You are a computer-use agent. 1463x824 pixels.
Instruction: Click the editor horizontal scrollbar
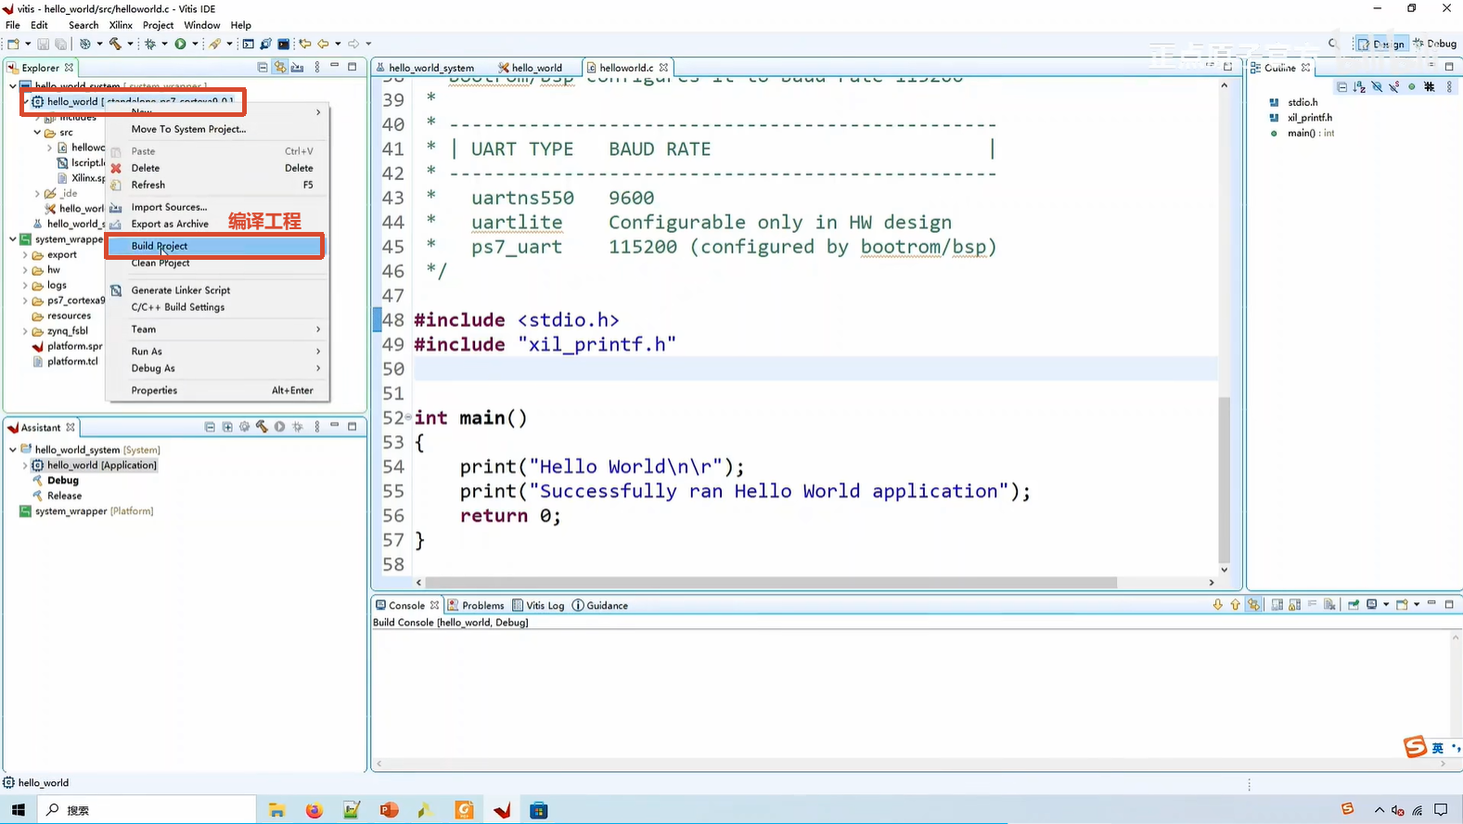point(771,583)
